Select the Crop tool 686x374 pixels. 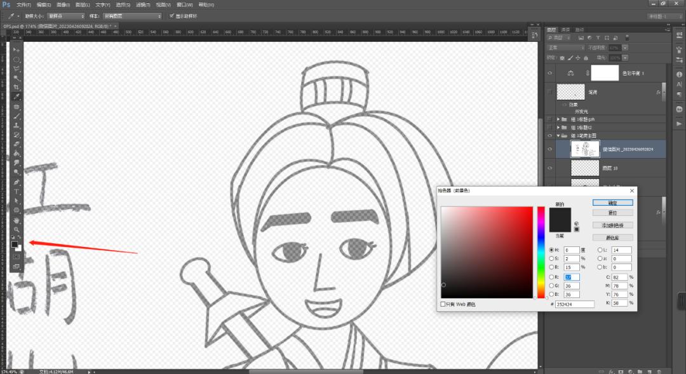click(x=17, y=87)
